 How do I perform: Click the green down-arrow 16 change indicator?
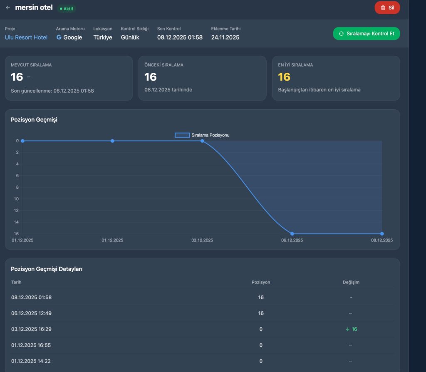coord(351,329)
